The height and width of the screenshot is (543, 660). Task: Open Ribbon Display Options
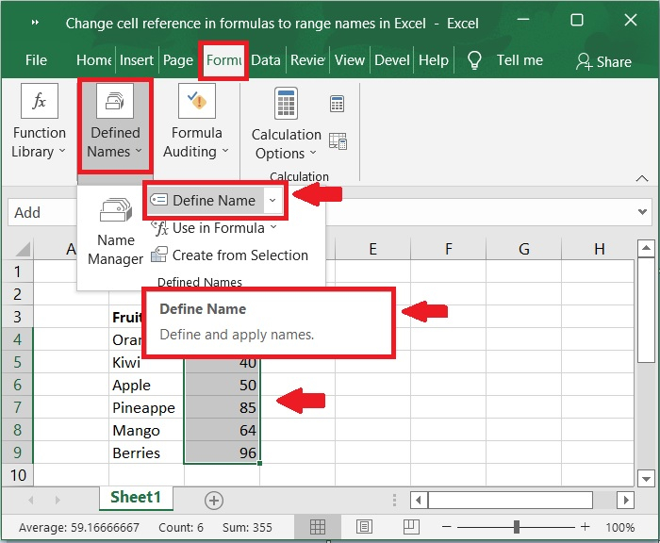pos(523,22)
